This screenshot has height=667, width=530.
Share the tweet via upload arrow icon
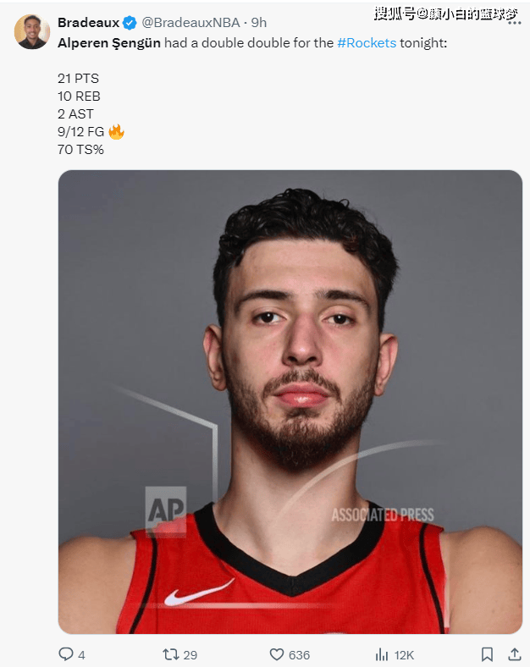[x=515, y=653]
